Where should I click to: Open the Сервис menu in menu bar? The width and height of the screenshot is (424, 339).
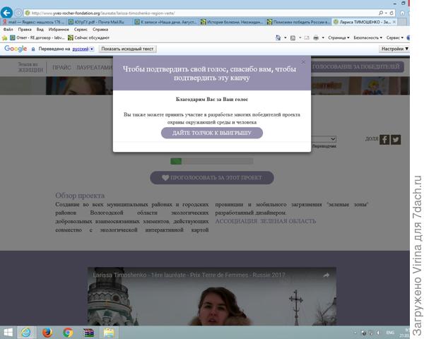81,30
